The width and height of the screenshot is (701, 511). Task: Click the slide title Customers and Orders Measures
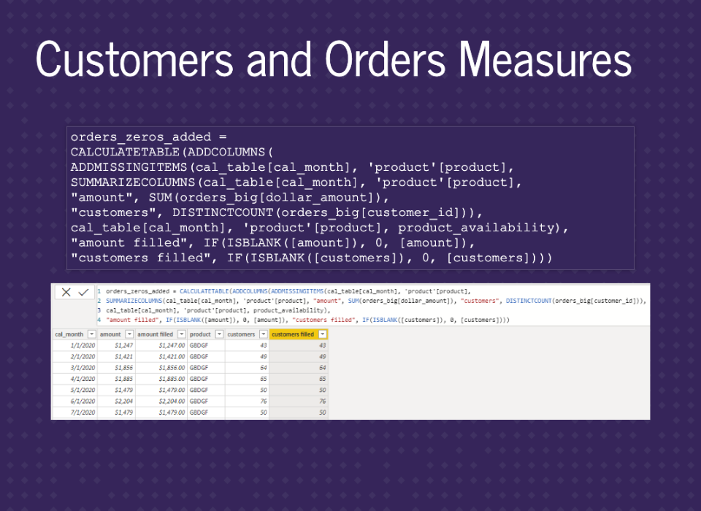tap(333, 59)
